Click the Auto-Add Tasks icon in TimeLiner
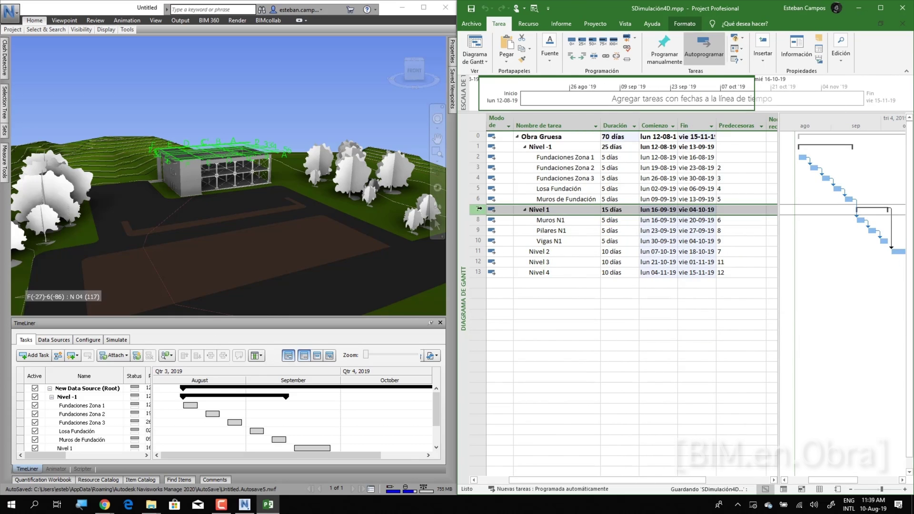 tap(72, 356)
